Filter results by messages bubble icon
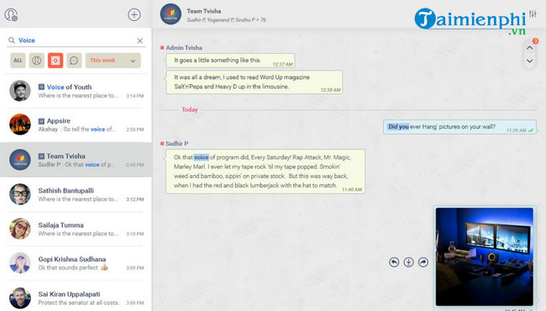The height and width of the screenshot is (311, 546). coord(74,61)
